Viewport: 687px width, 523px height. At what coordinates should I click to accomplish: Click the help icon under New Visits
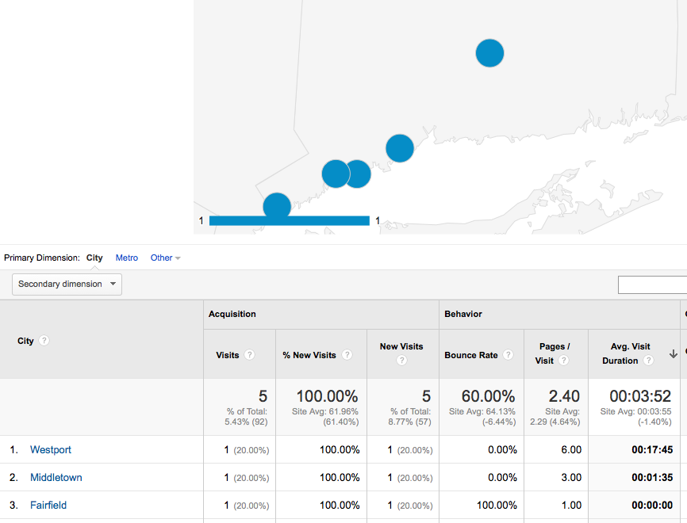tap(401, 361)
